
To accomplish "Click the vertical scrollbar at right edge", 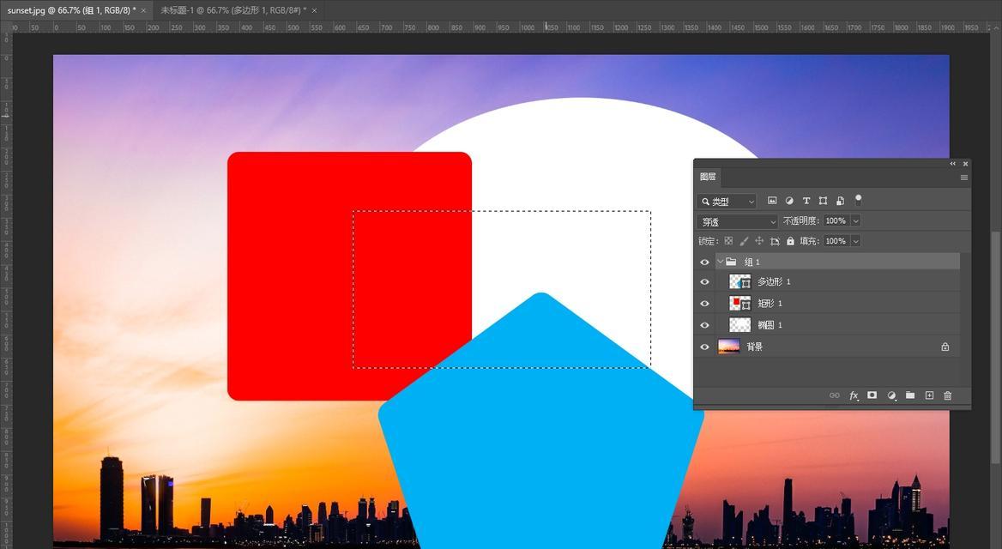I will (x=996, y=348).
